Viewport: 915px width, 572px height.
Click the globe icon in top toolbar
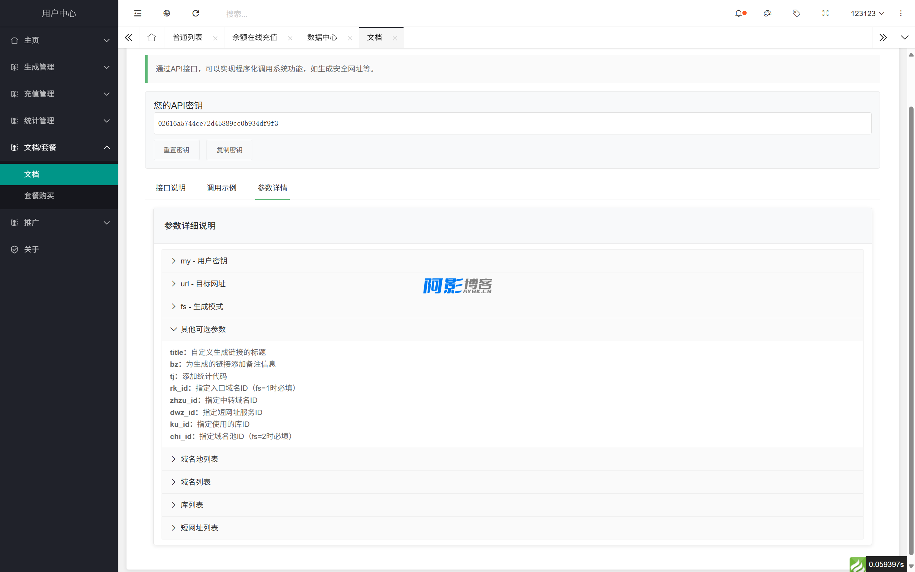tap(167, 13)
